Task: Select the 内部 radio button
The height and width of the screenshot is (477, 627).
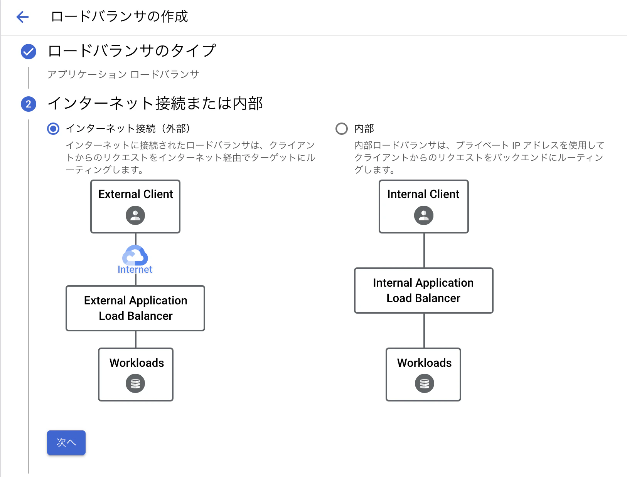Action: point(342,129)
